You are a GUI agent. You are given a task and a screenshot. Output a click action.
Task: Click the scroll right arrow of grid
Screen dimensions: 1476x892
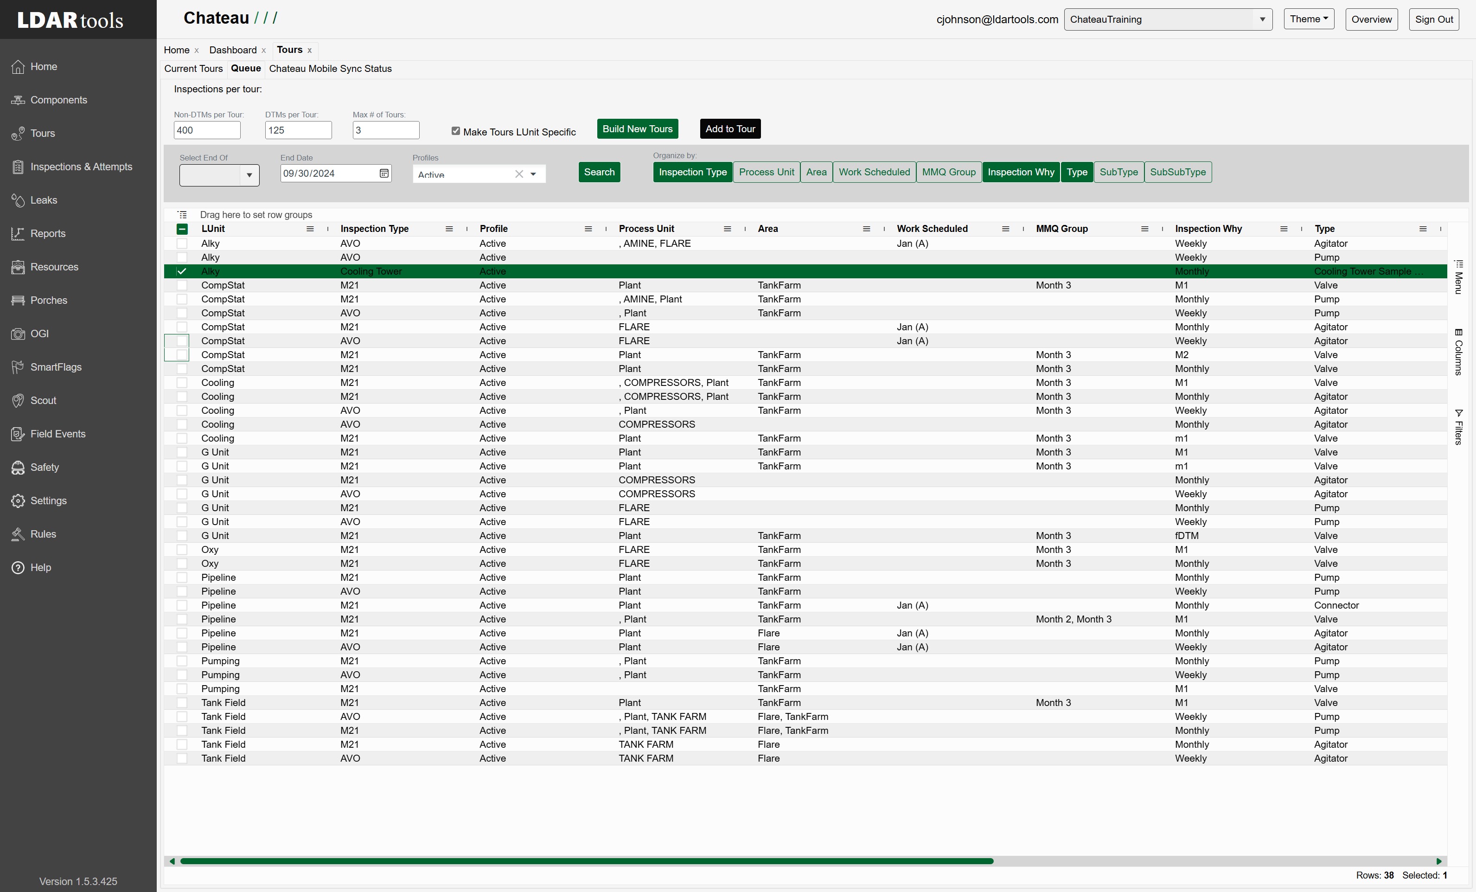click(1439, 861)
